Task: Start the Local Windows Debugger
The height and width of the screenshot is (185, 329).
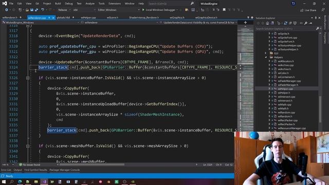Action: click(x=159, y=10)
